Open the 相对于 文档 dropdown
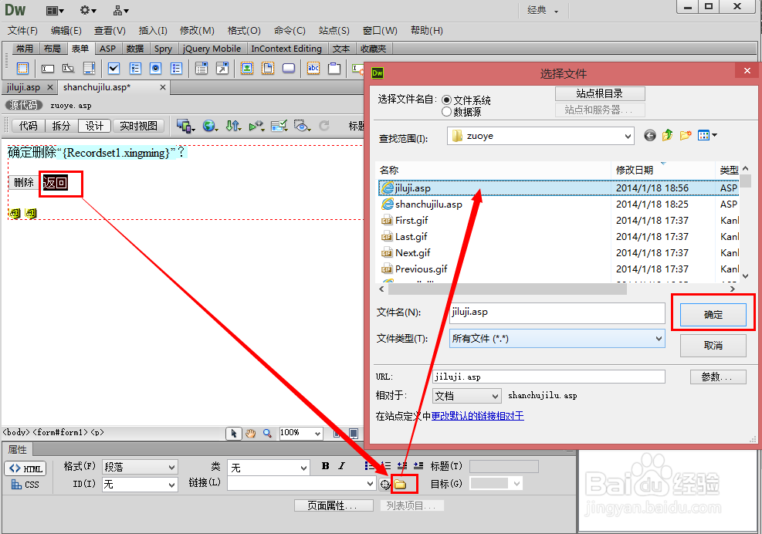 (467, 396)
